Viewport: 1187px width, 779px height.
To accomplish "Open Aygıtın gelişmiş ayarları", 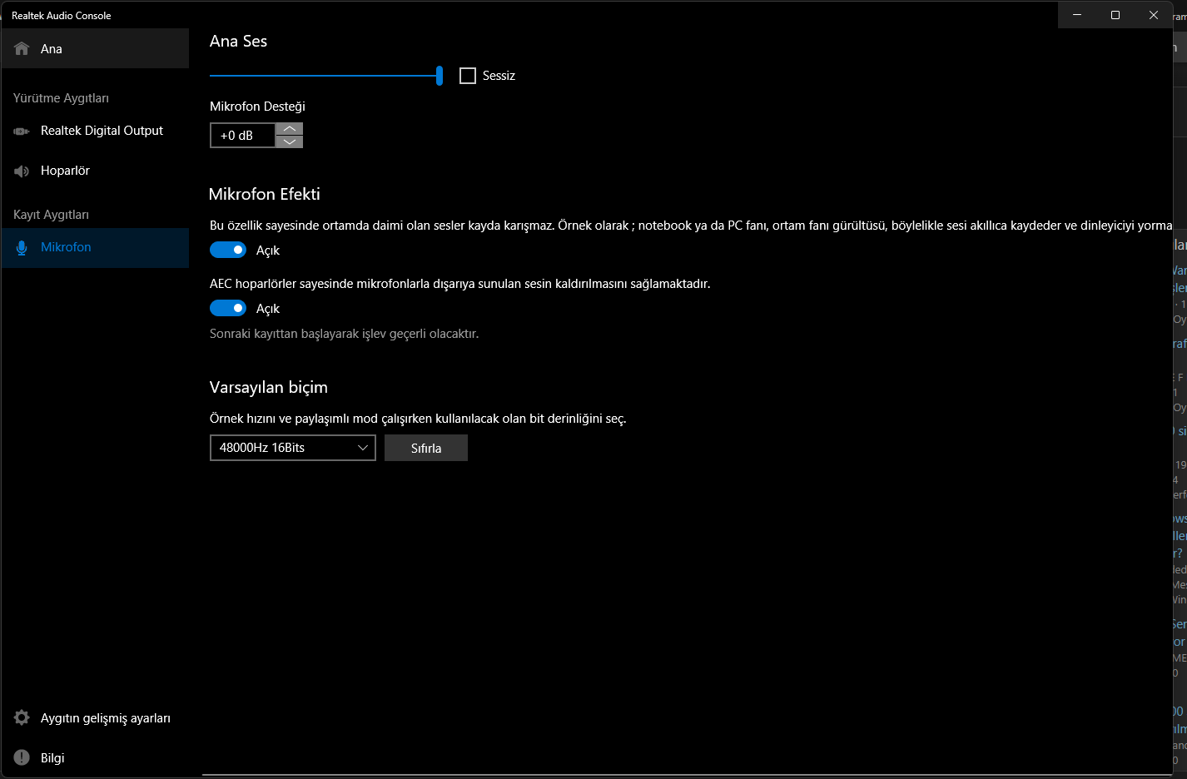I will pos(95,718).
